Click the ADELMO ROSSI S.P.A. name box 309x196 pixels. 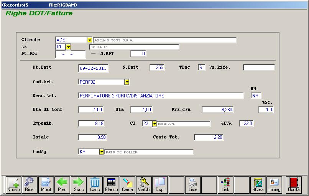pyautogui.click(x=165, y=40)
